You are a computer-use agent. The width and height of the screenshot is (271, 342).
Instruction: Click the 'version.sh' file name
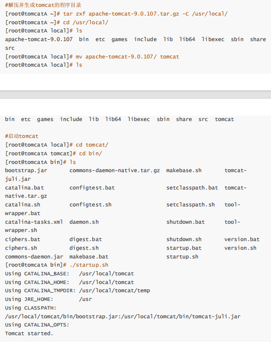(240, 248)
